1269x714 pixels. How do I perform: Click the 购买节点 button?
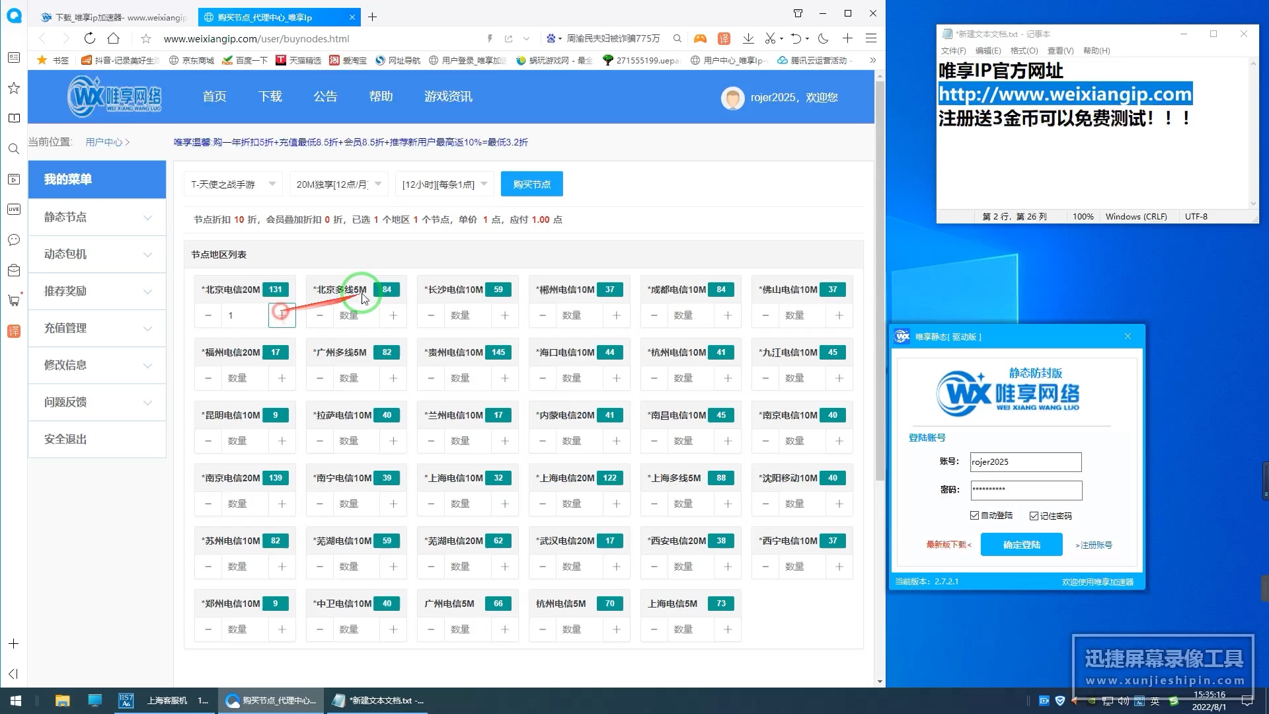tap(532, 184)
